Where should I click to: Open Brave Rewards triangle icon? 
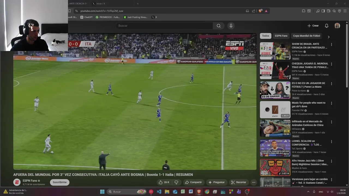point(266,11)
